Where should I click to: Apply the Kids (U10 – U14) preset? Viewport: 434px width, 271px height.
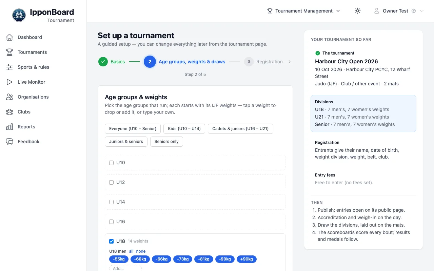(184, 129)
